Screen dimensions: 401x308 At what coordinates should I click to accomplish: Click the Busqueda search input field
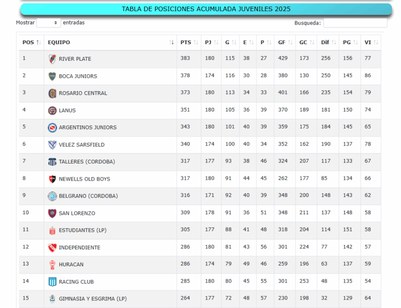click(x=355, y=23)
